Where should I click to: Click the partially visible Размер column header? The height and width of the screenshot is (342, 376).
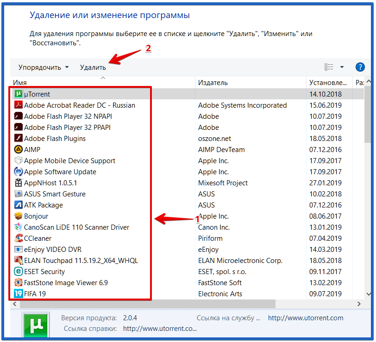tap(360, 83)
